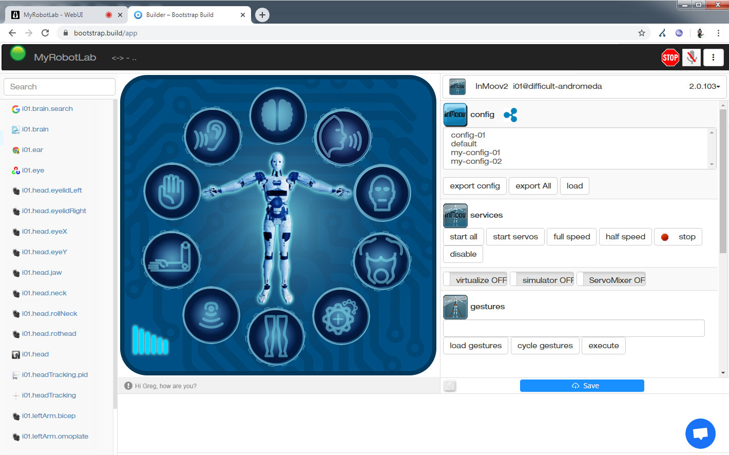
Task: Click the torso icon
Action: [381, 260]
